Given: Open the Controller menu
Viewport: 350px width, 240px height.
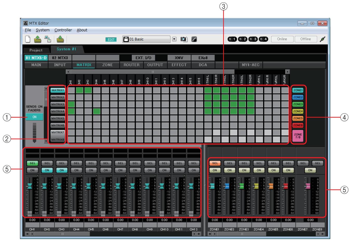Looking at the screenshot, I should click(x=63, y=30).
